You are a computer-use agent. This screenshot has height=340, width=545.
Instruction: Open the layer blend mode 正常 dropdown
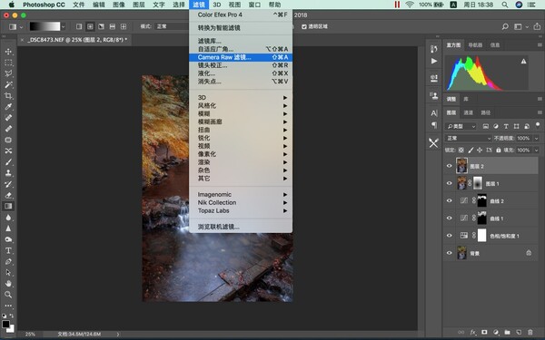468,138
